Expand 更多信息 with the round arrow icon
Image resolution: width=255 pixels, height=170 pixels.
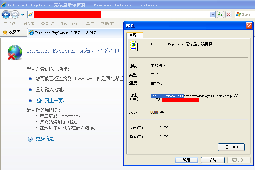[30, 139]
